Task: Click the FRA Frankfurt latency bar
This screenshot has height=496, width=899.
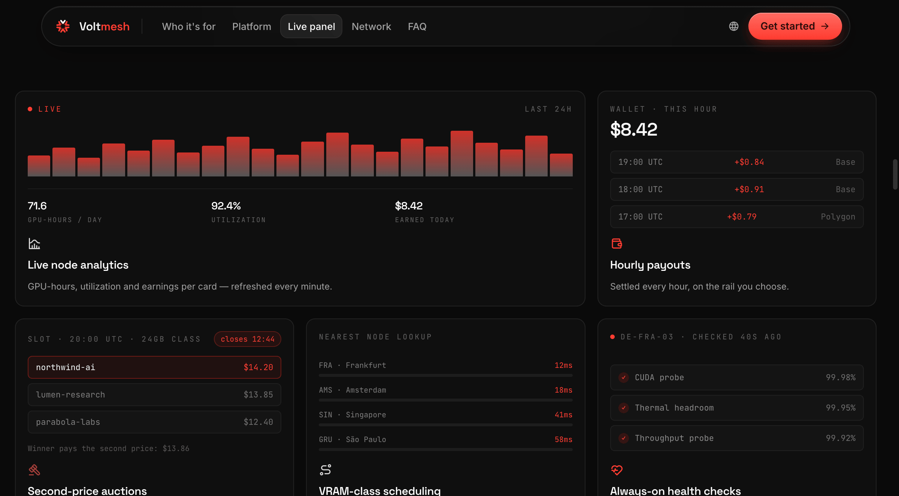Action: tap(446, 375)
